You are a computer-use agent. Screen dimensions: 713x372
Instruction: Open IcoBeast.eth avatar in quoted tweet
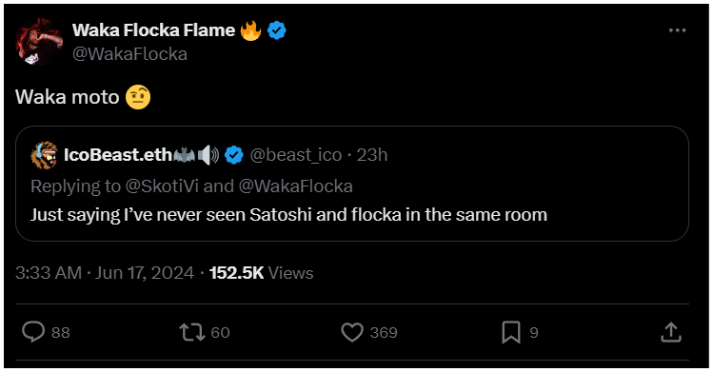44,155
